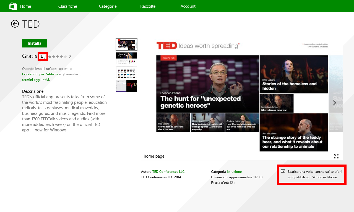
Task: Open the Condizioni per l'utilizzo link
Action: (x=40, y=74)
